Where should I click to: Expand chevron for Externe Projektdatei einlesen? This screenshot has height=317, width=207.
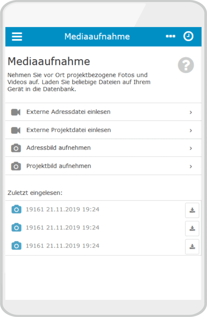[x=191, y=130]
